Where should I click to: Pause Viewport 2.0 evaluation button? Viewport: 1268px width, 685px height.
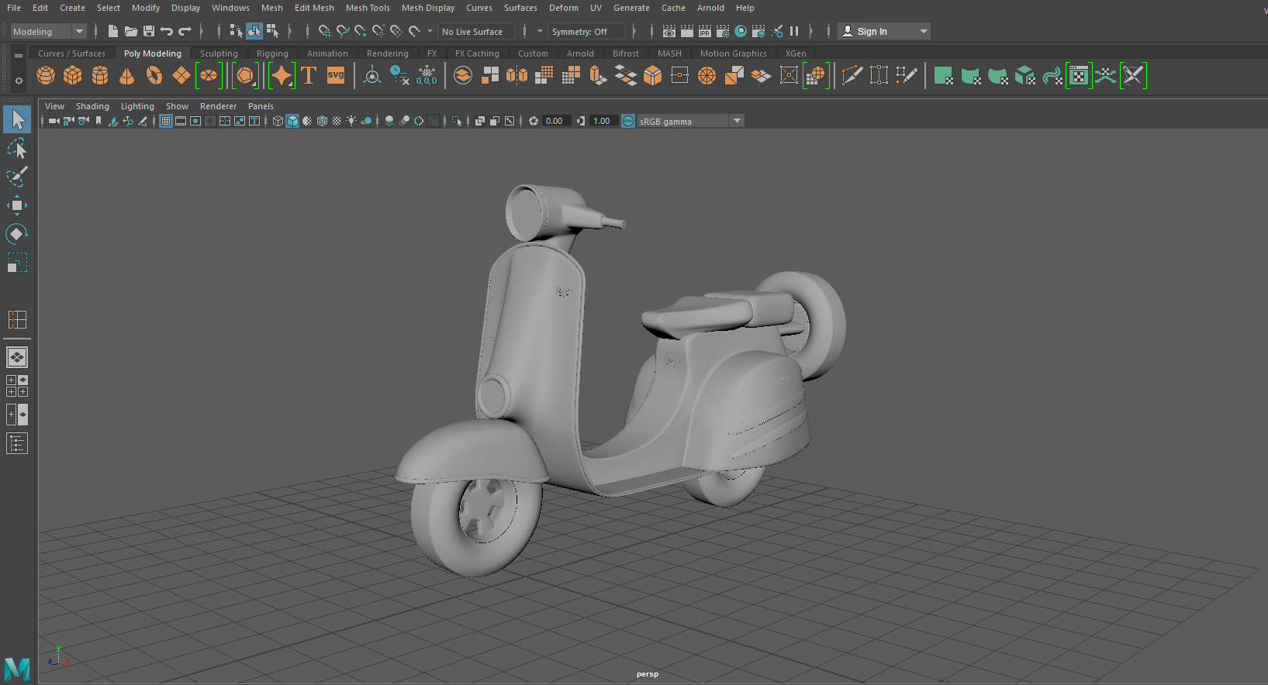(794, 31)
